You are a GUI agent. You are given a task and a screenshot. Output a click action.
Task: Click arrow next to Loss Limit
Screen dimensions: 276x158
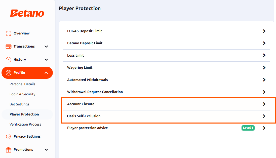click(264, 55)
